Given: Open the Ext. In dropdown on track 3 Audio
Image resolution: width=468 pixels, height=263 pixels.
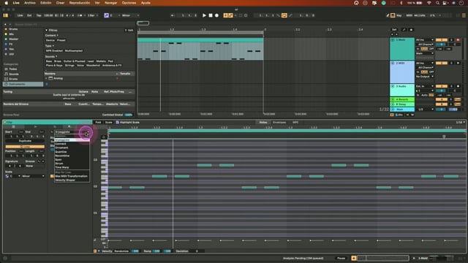Looking at the screenshot, I should pyautogui.click(x=424, y=86).
